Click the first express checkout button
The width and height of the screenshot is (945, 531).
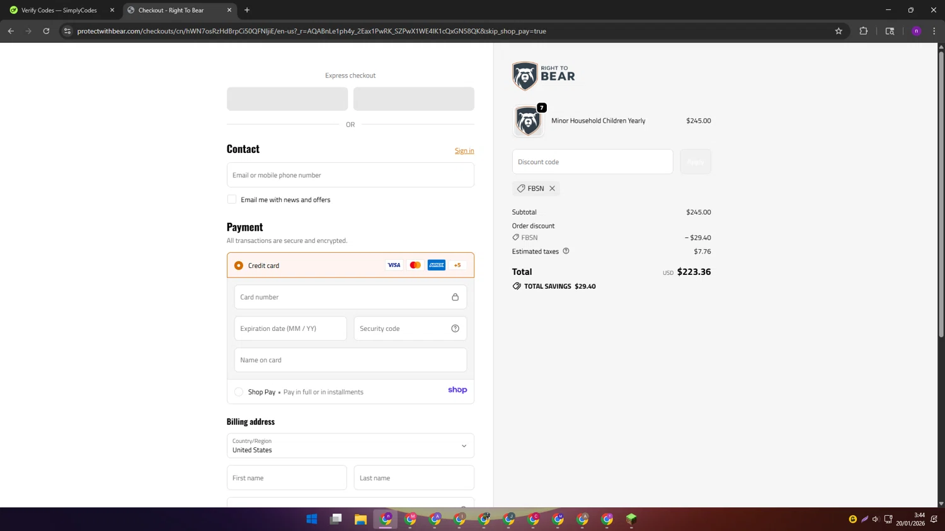coord(287,99)
